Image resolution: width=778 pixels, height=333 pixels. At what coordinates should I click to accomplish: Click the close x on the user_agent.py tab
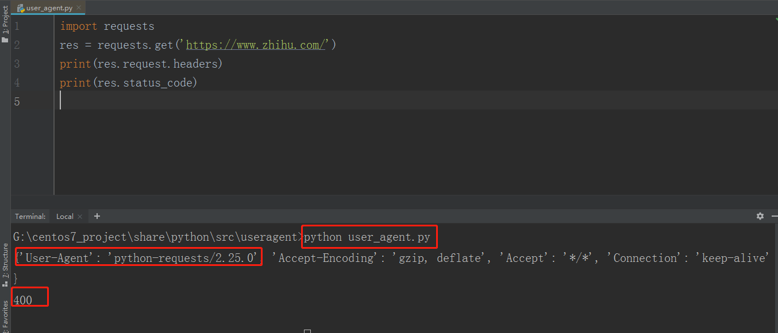pos(78,8)
